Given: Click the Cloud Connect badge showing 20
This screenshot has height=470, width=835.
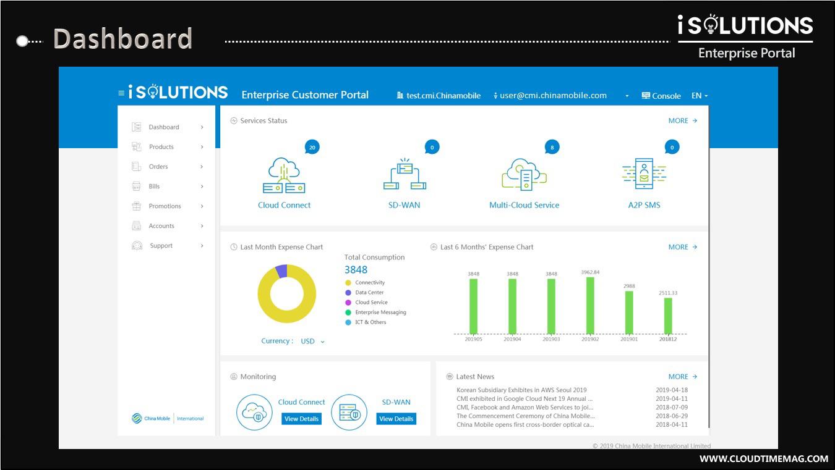Looking at the screenshot, I should point(312,147).
